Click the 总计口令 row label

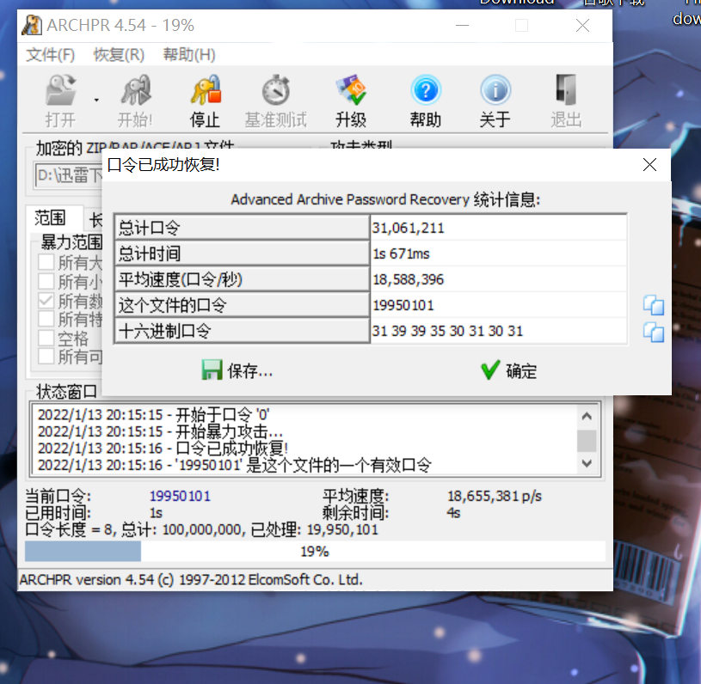pyautogui.click(x=242, y=228)
